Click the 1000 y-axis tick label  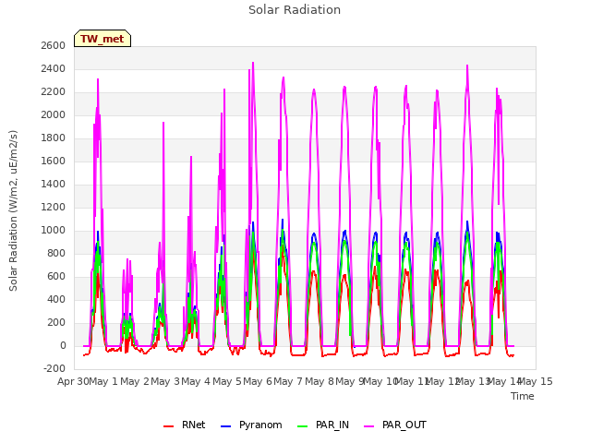pyautogui.click(x=54, y=230)
